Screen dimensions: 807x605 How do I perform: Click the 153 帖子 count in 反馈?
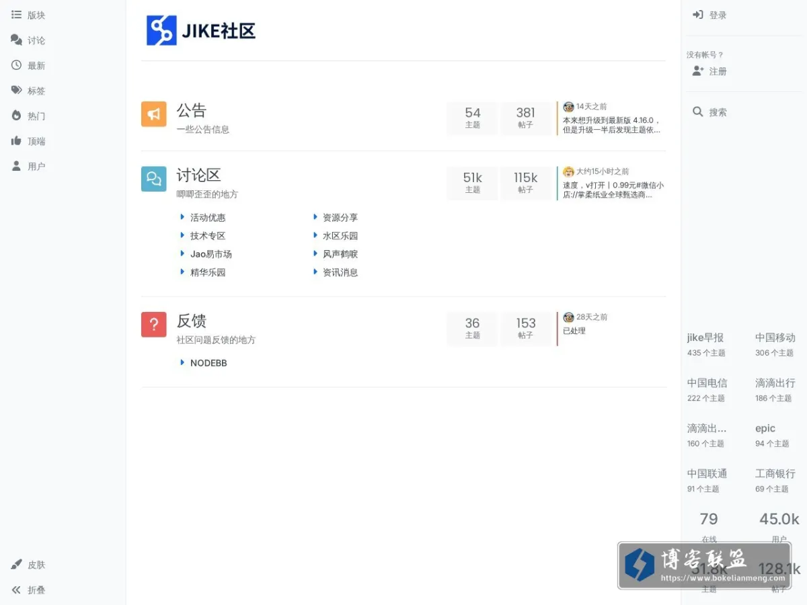(x=526, y=328)
